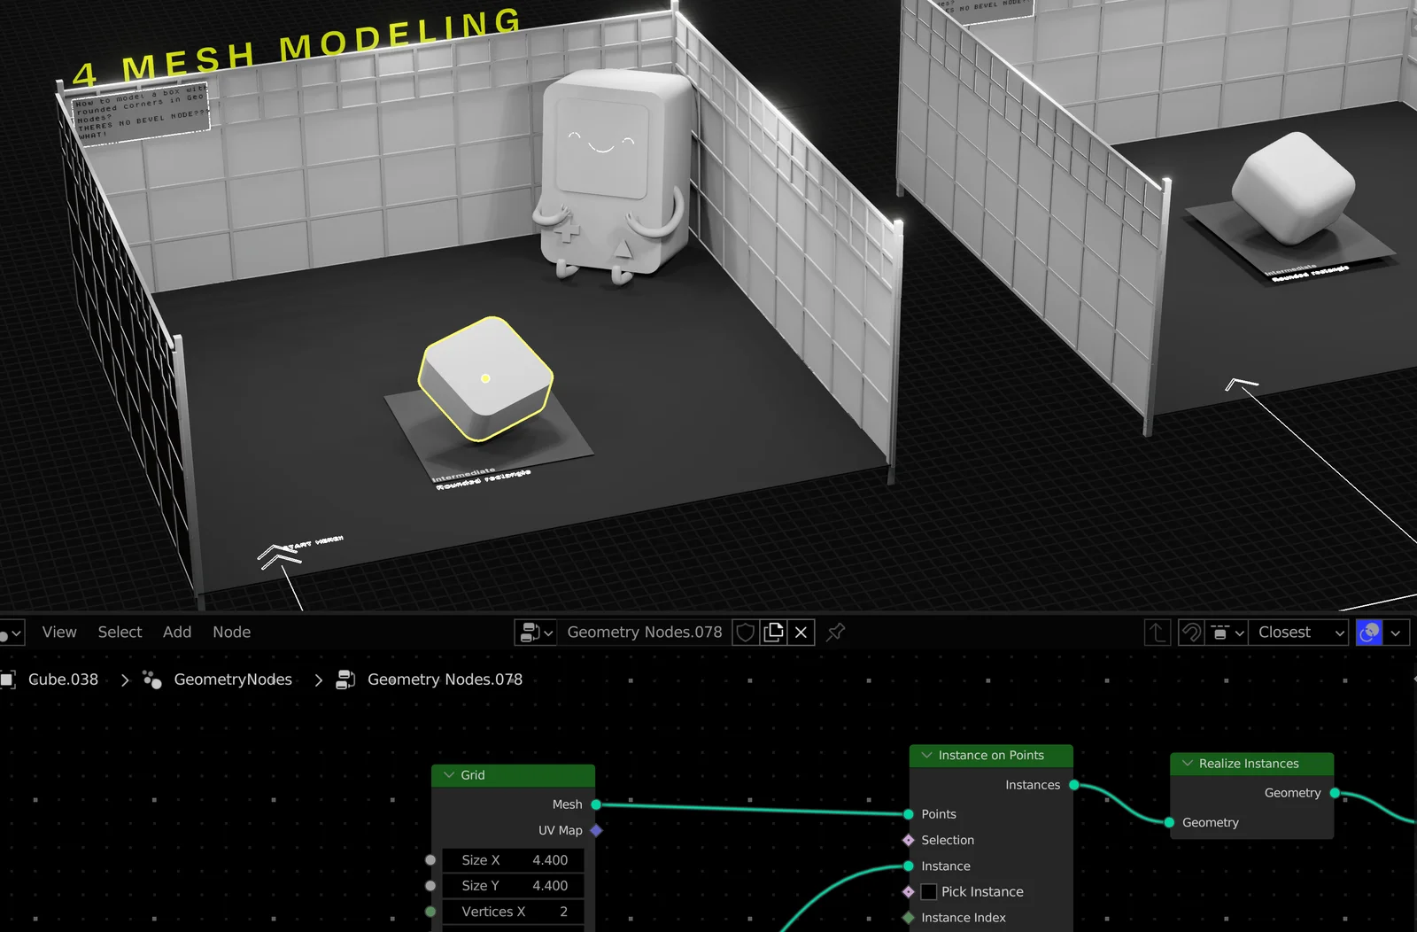Image resolution: width=1417 pixels, height=932 pixels.
Task: Open the node tree datablock browser icon
Action: pyautogui.click(x=535, y=632)
